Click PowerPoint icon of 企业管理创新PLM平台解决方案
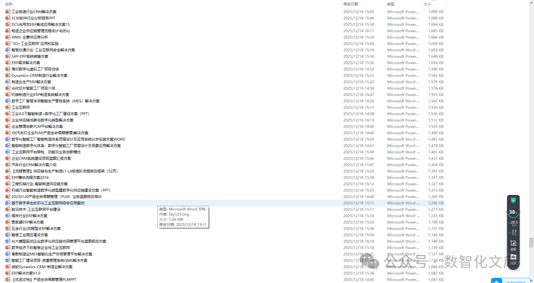 pyautogui.click(x=8, y=127)
